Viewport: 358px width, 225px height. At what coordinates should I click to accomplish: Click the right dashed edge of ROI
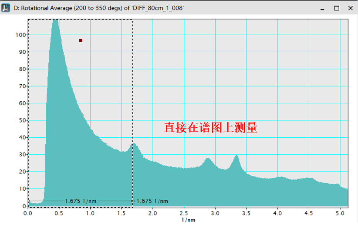(132, 109)
